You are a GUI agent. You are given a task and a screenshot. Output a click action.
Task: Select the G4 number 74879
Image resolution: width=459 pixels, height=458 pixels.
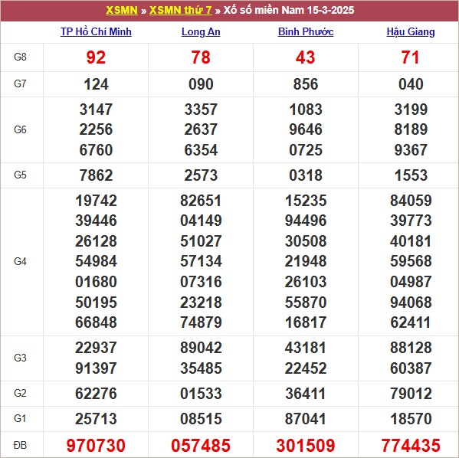click(201, 322)
